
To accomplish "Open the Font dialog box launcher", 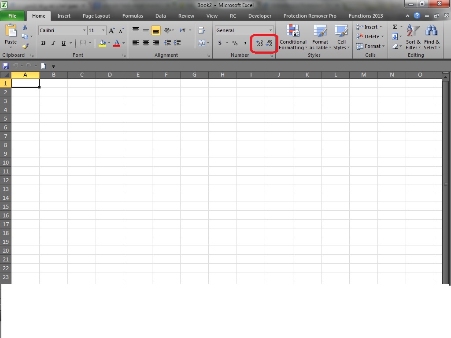I will (x=124, y=55).
